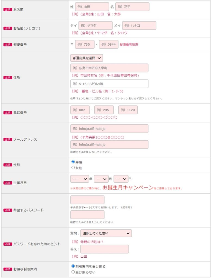212x278 pixels.
Task: Open the birth day dropdown
Action: coord(121,179)
